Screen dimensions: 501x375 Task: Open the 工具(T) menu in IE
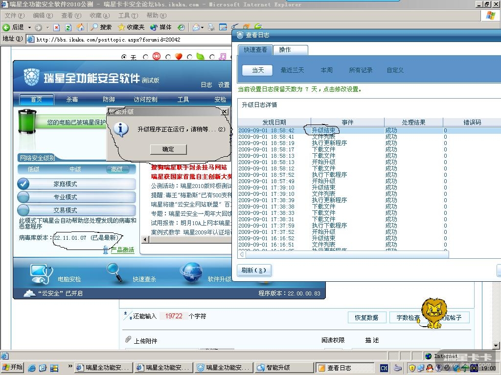[x=128, y=15]
